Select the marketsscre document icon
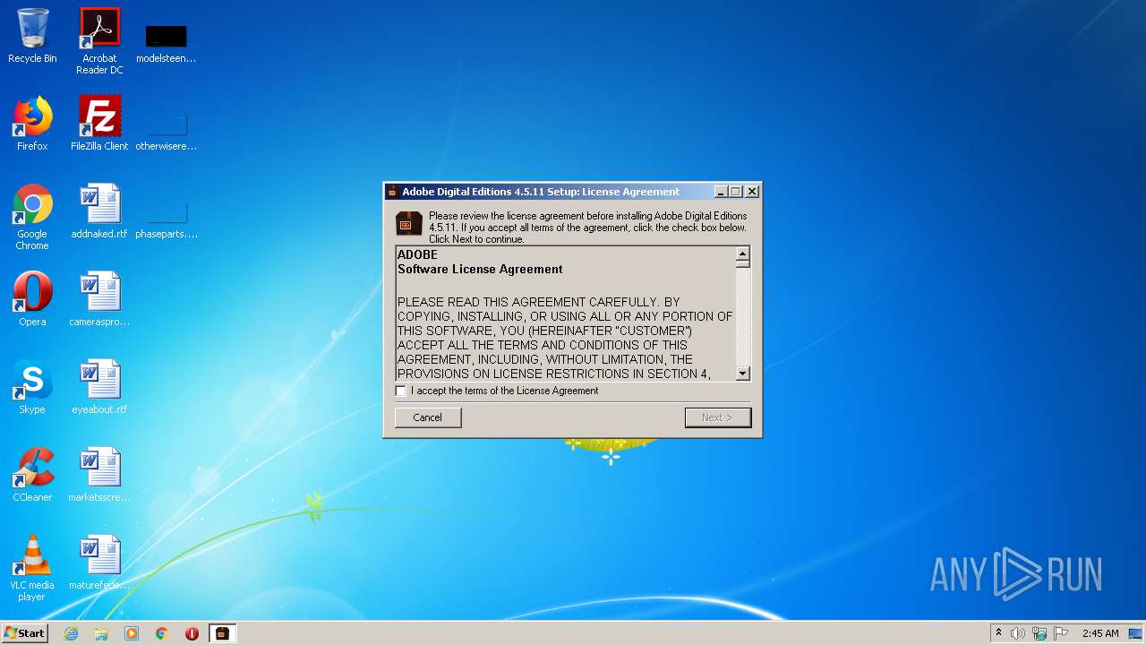The width and height of the screenshot is (1146, 645). [99, 475]
